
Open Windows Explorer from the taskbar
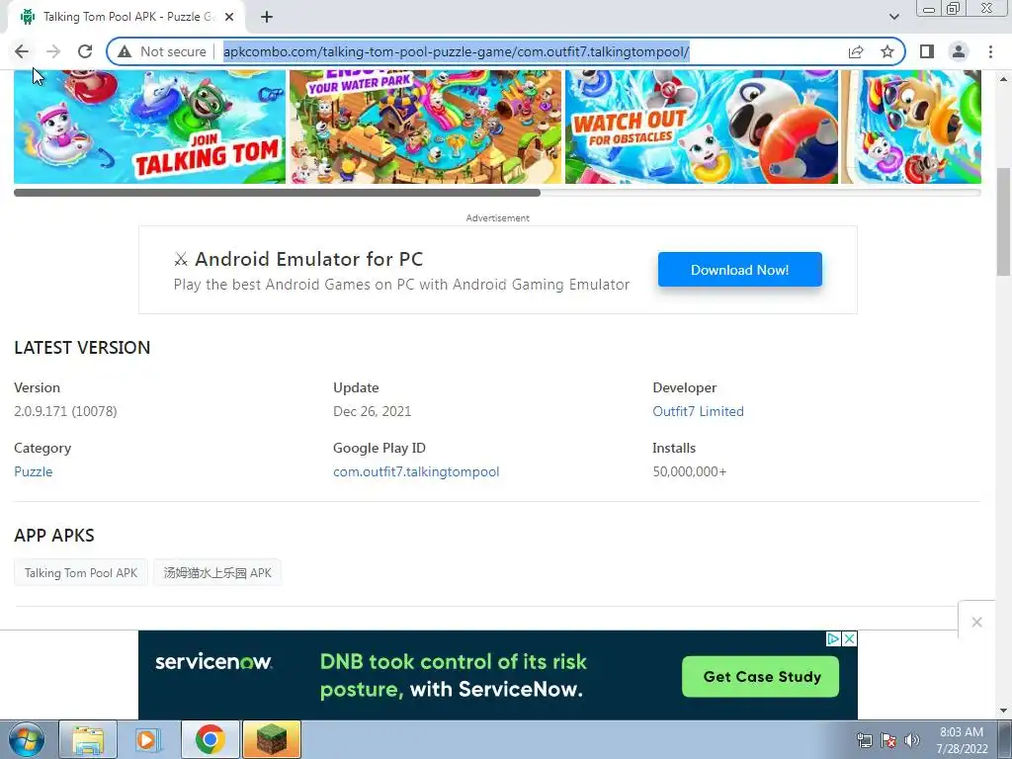[88, 740]
